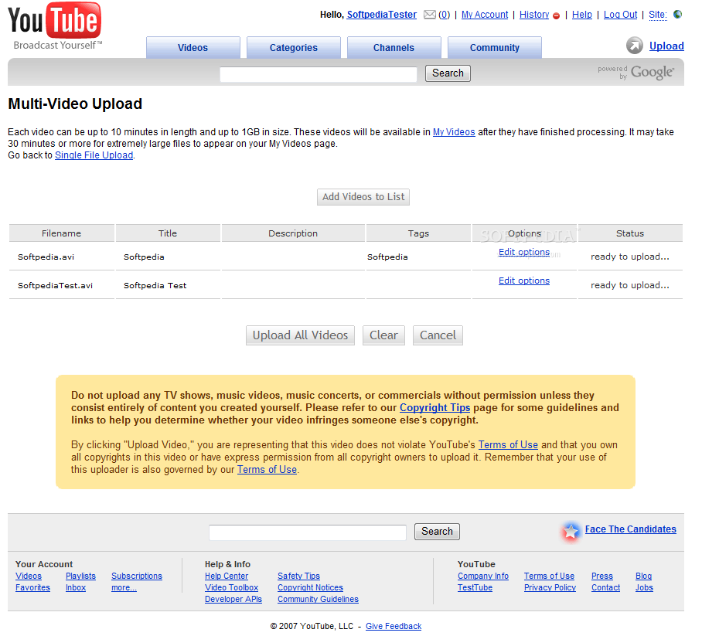
Task: Open the Community tab
Action: coord(495,47)
